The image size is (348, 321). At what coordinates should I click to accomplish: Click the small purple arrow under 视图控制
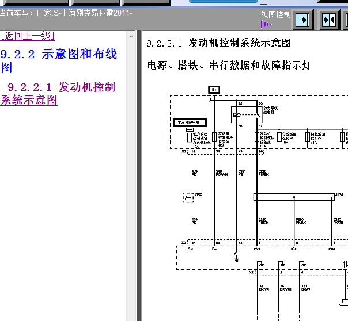(265, 24)
